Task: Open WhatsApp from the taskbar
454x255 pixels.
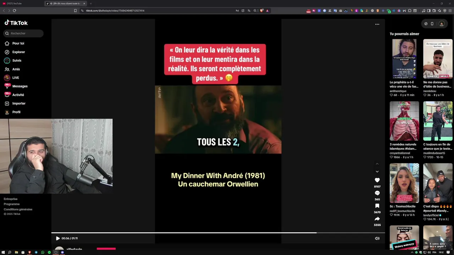Action: [x=43, y=253]
